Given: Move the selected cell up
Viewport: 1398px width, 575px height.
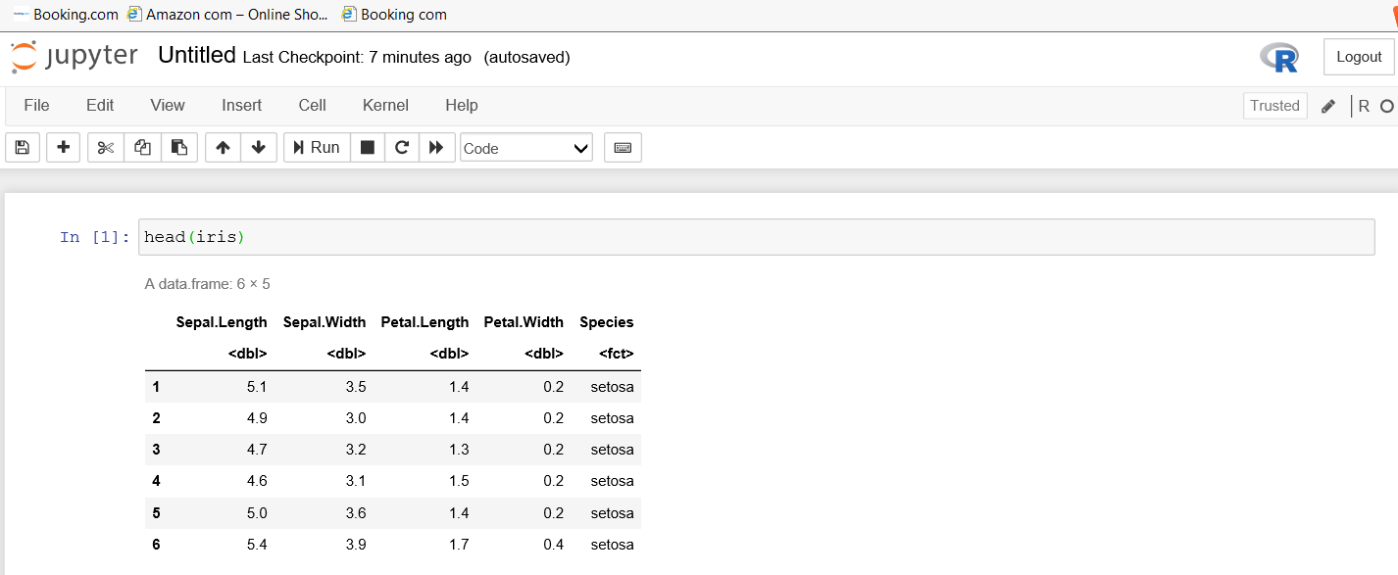Looking at the screenshot, I should [223, 147].
